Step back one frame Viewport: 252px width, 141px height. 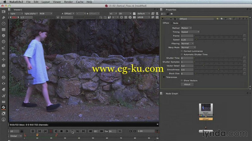point(56,131)
